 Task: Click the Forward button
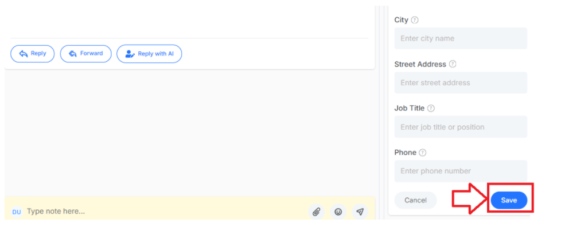click(86, 54)
